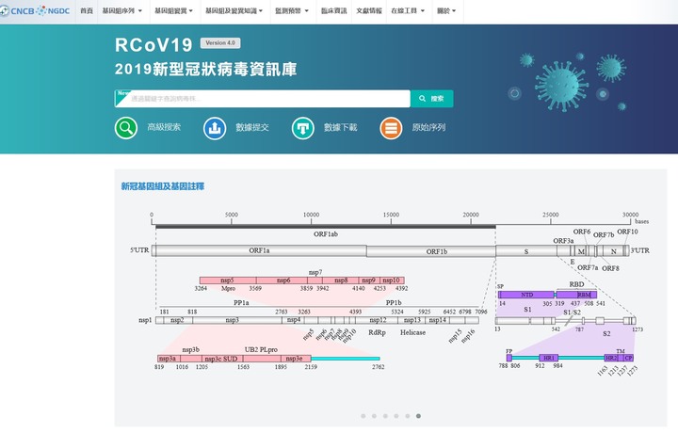Click the large coronavirus illustration

click(561, 86)
